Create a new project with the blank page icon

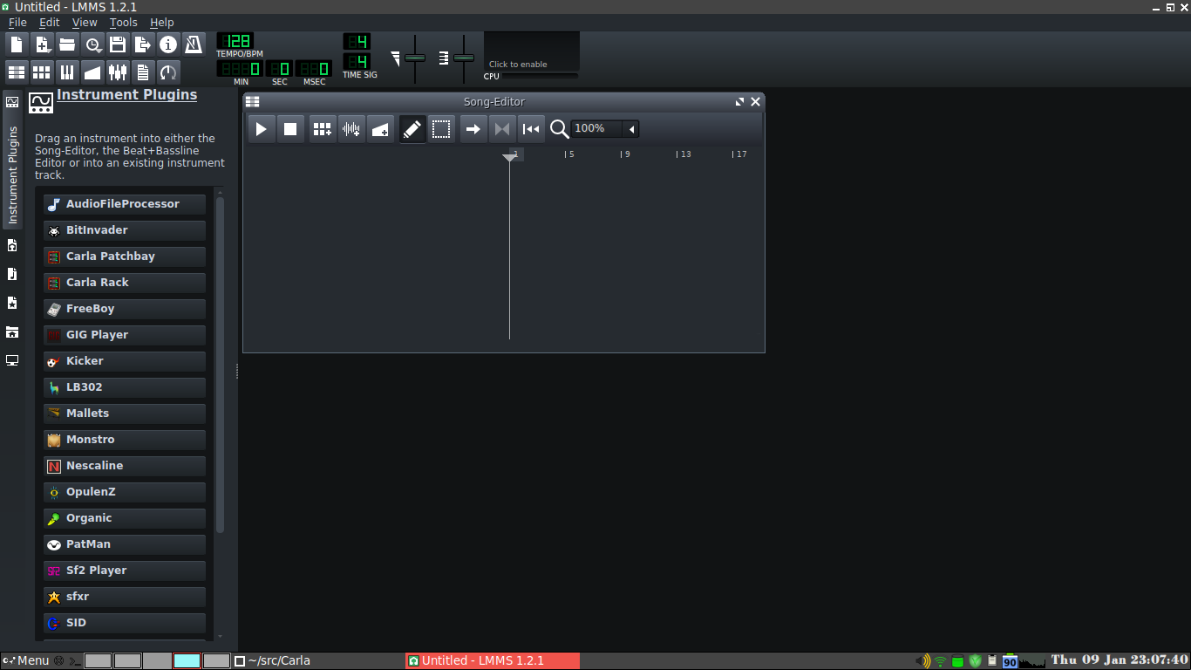click(17, 44)
